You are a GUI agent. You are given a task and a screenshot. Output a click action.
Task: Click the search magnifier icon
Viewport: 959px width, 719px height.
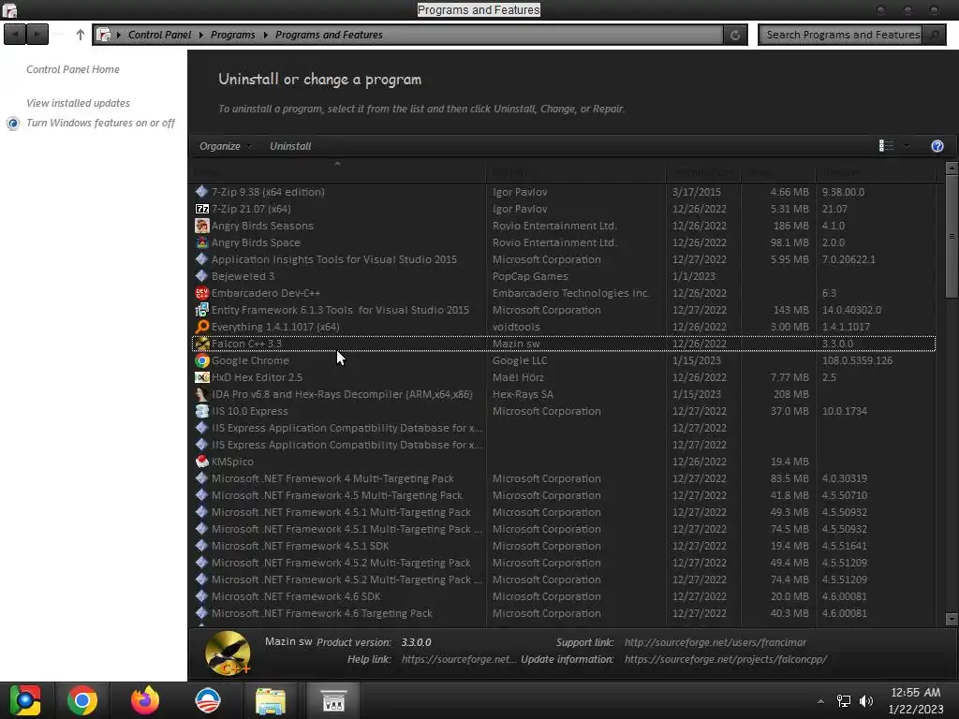click(934, 35)
